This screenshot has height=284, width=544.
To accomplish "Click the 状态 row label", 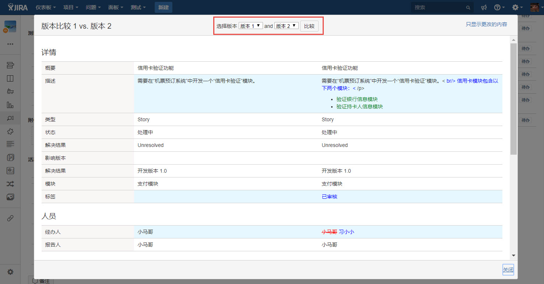I will coord(50,132).
